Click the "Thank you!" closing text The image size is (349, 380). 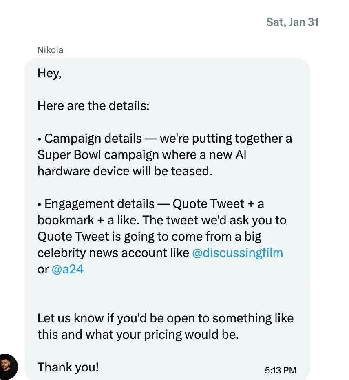click(x=68, y=367)
